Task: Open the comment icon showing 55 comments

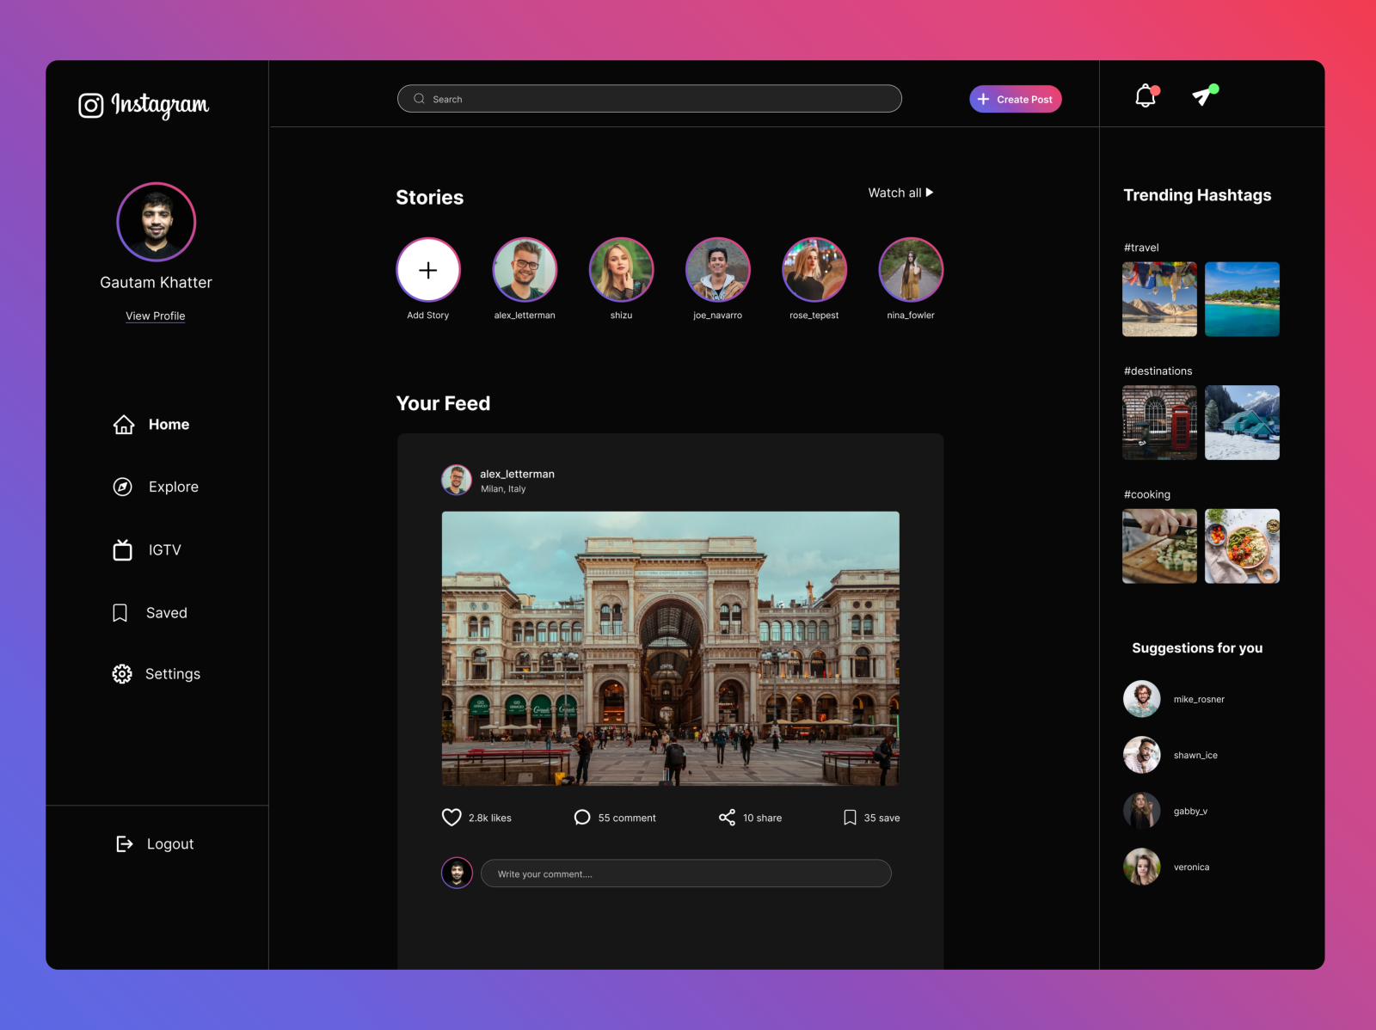Action: point(582,817)
